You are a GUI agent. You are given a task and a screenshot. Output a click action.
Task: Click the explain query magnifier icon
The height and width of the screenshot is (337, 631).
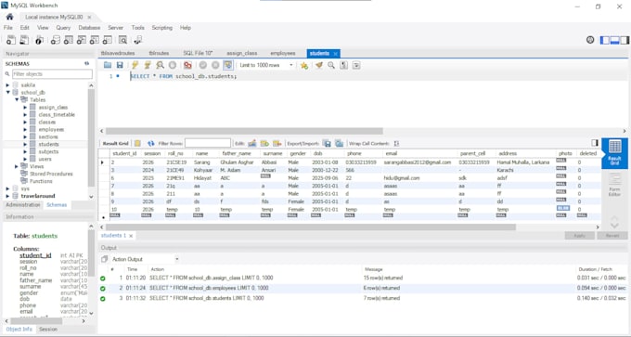[161, 65]
